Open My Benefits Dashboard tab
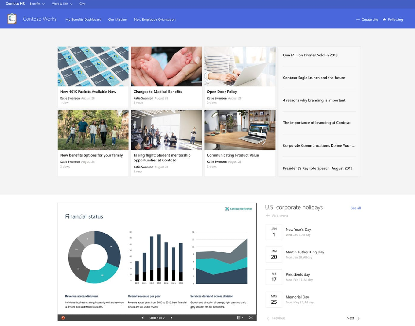Screen dimensions: 415x326 (83, 20)
